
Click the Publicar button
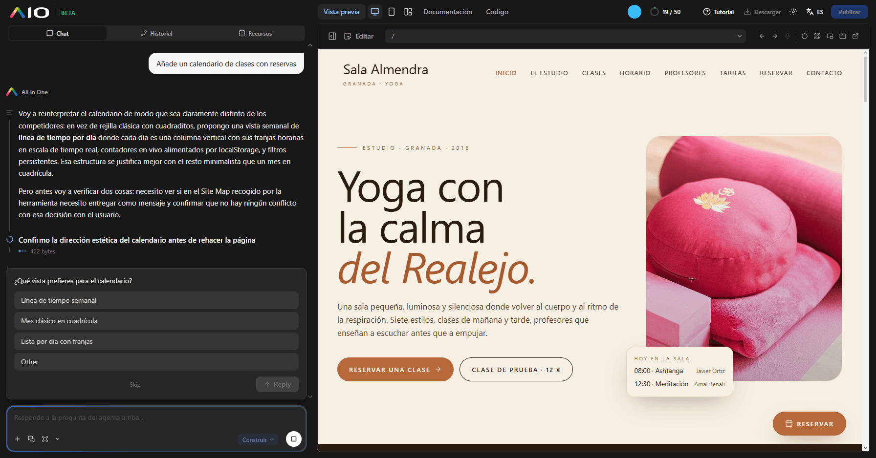(x=850, y=12)
